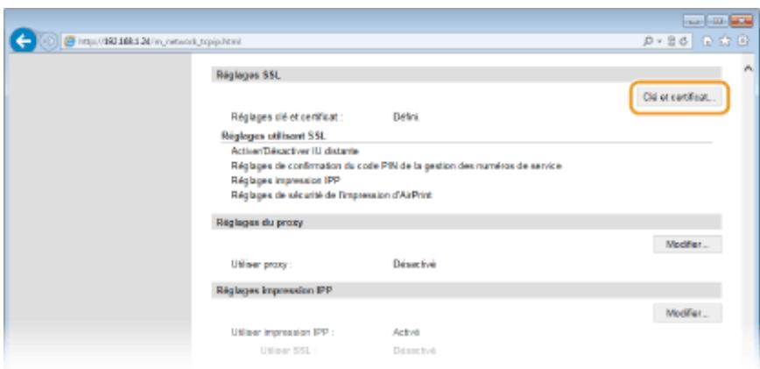Click 'Utiliser impression IPP :' label
Viewport: 760px width, 369px height.
283,333
